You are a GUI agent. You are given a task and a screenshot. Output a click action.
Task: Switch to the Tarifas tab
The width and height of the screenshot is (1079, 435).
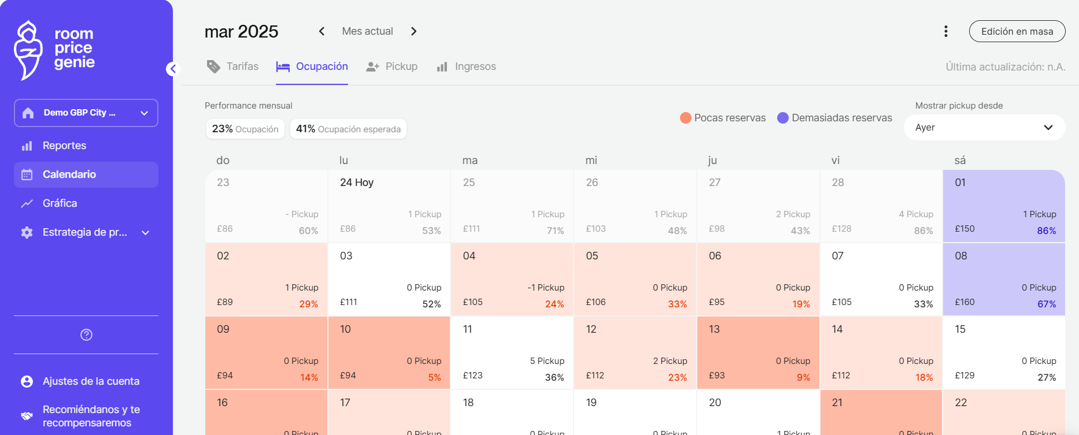tap(232, 66)
